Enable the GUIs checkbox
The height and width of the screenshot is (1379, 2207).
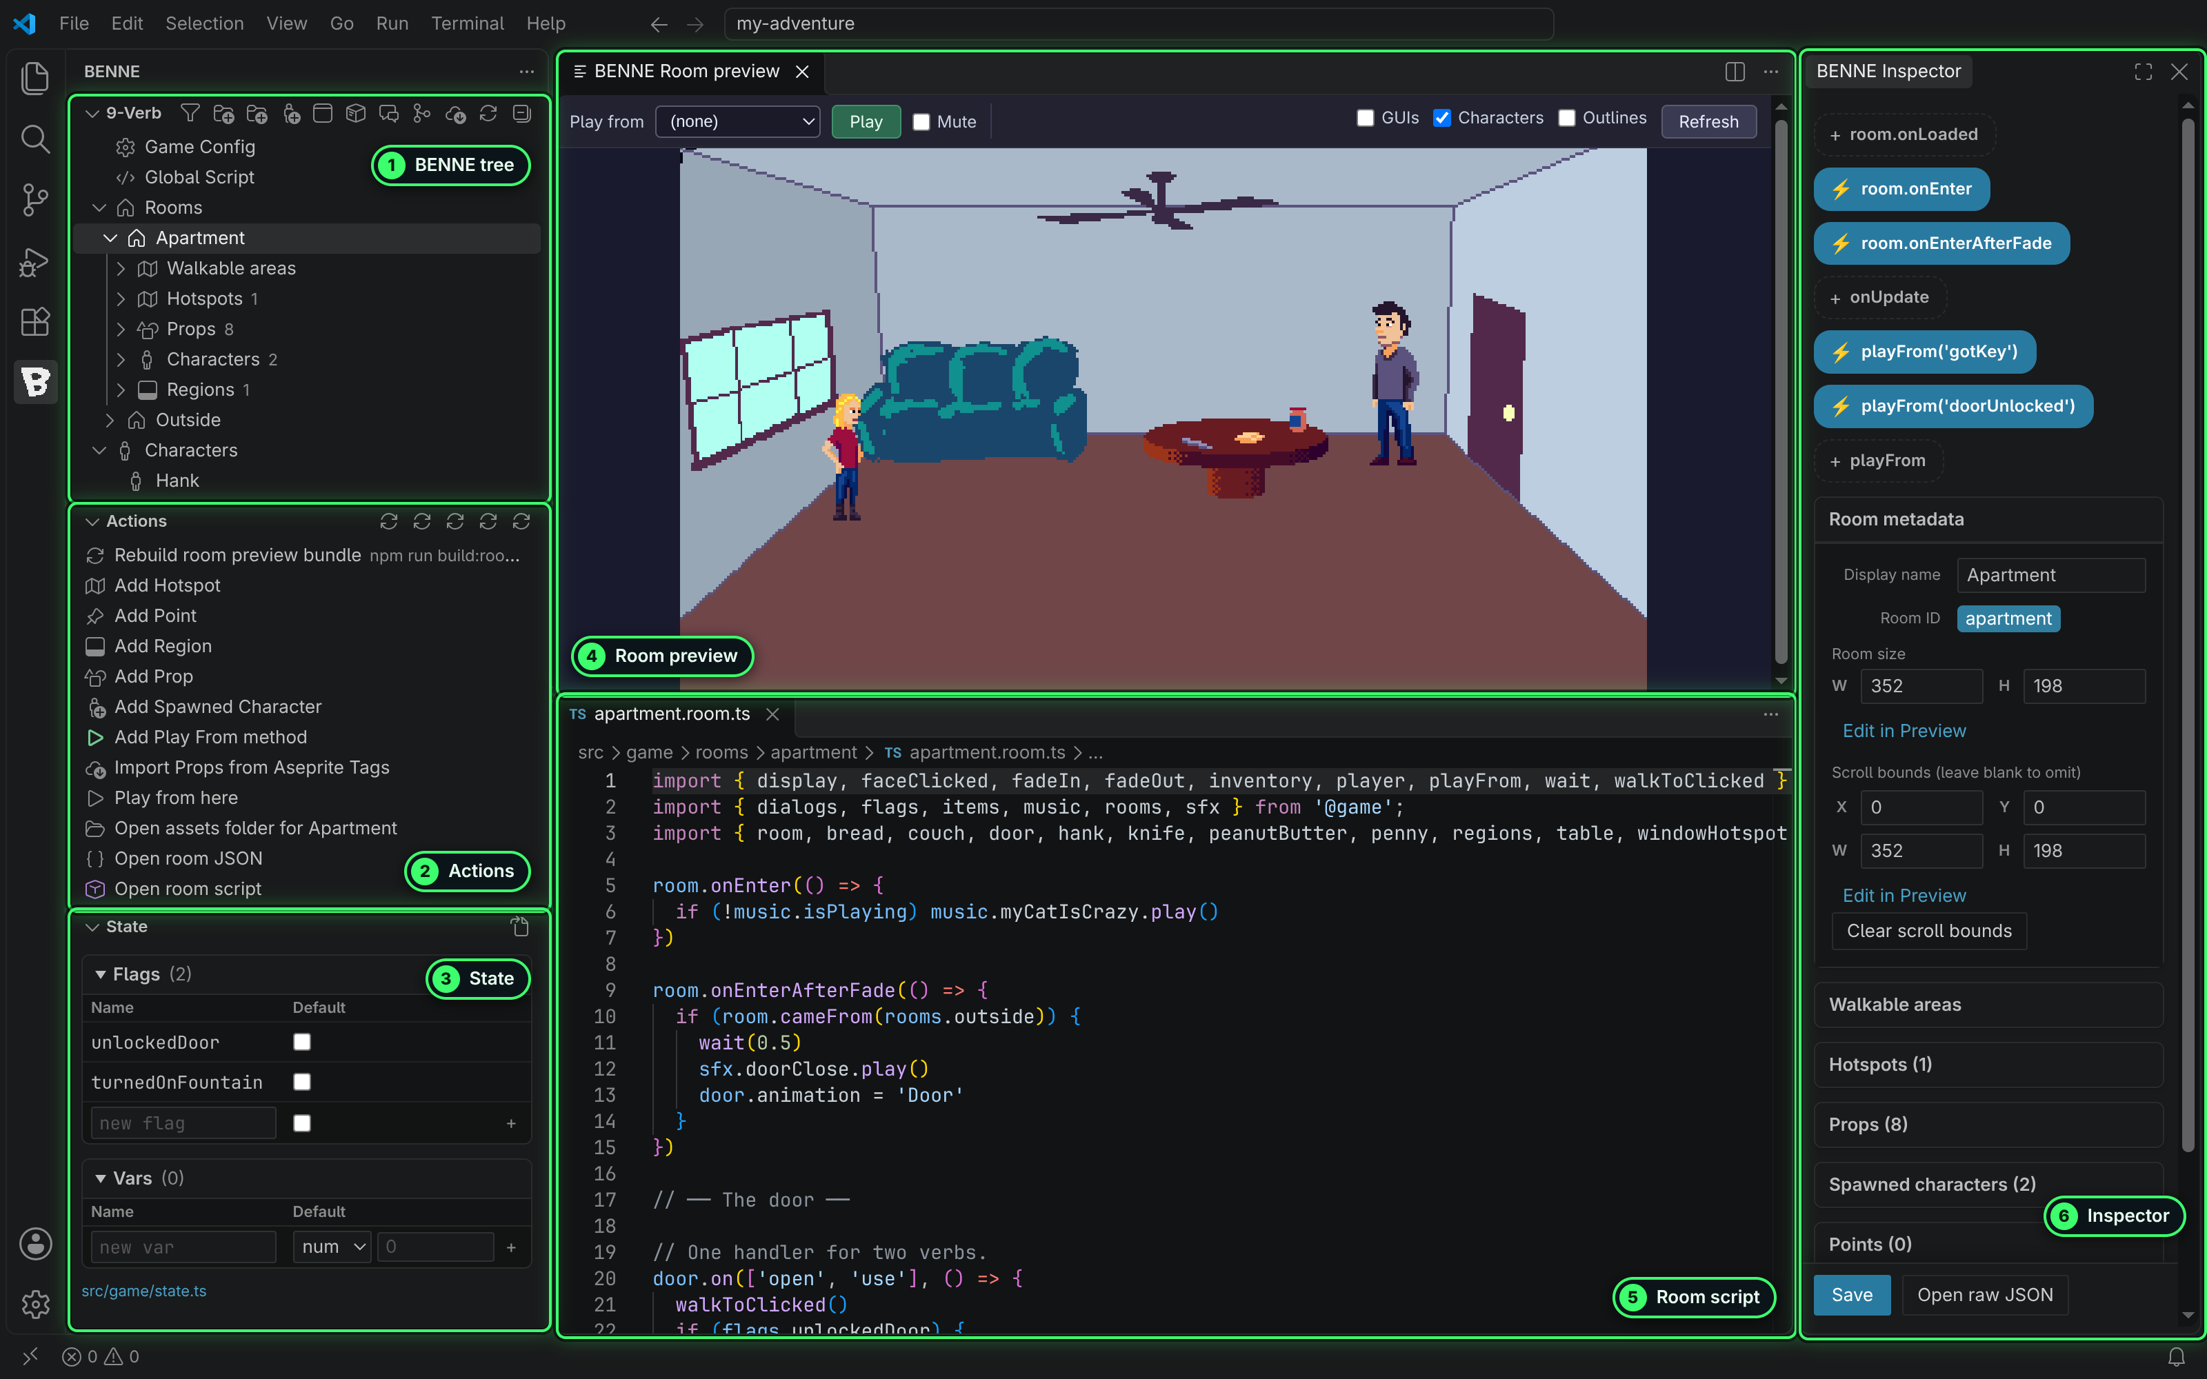point(1366,118)
